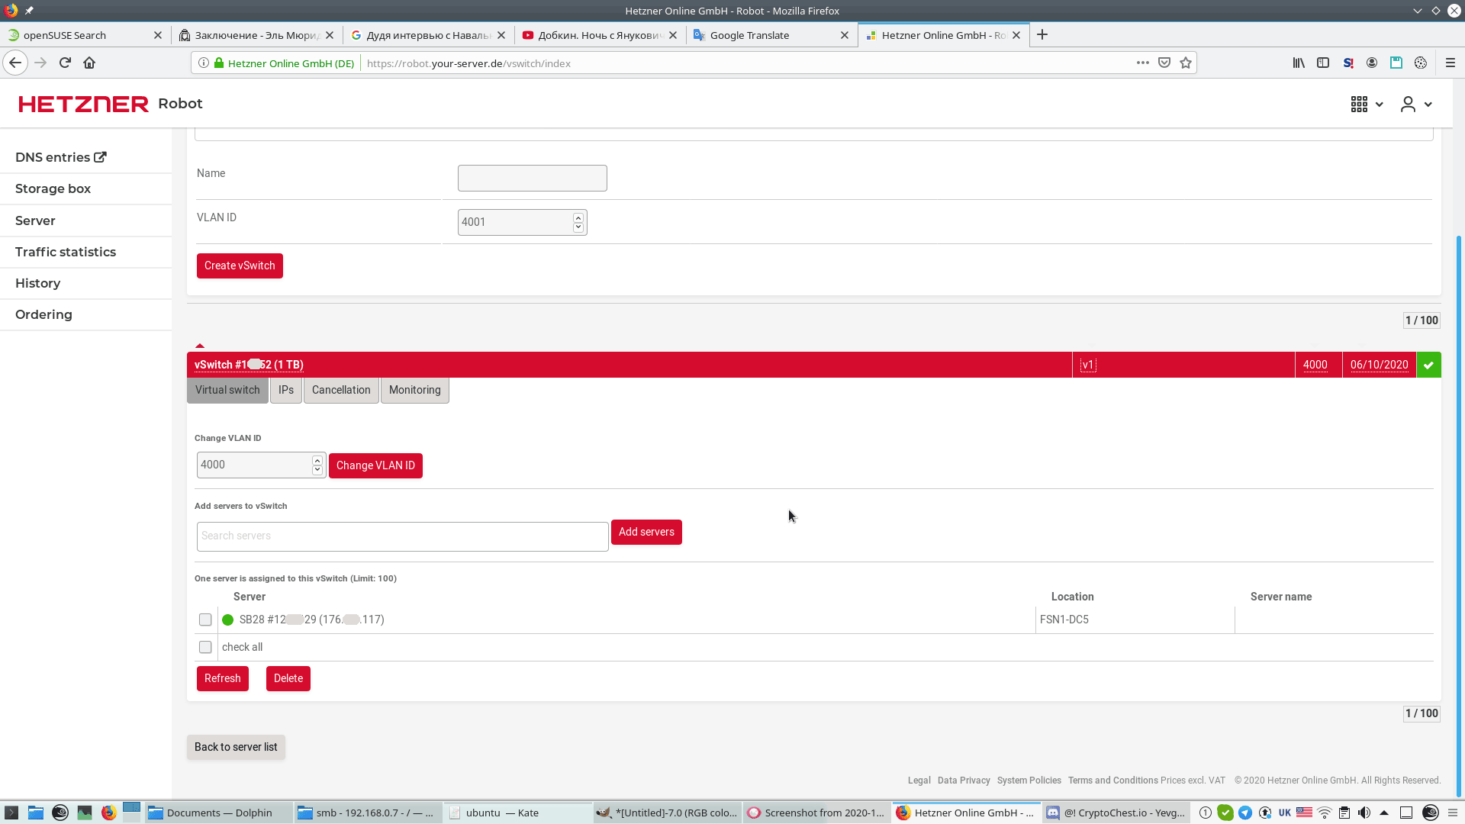Enable the check all checkbox
The width and height of the screenshot is (1465, 824).
point(205,647)
